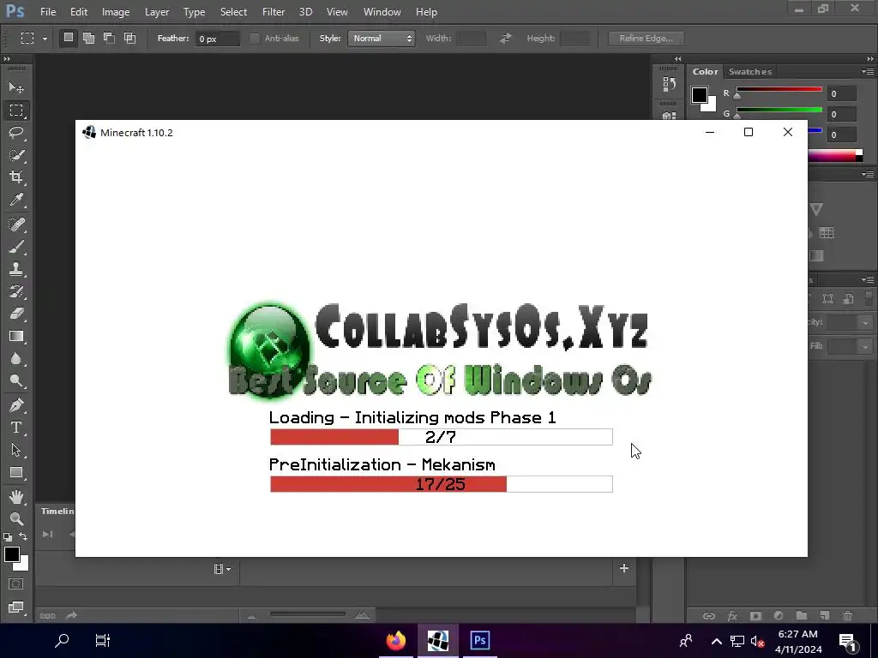Select the Path Selection tool
Screen dimensions: 878x658
pyautogui.click(x=16, y=450)
